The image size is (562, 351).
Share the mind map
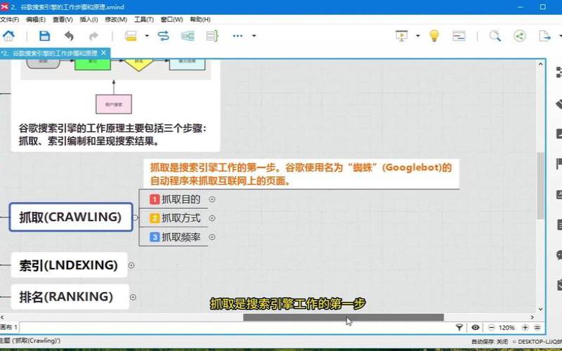click(x=520, y=36)
